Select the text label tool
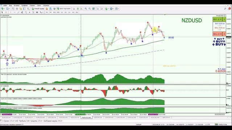232x130 pixels. click(x=33, y=12)
